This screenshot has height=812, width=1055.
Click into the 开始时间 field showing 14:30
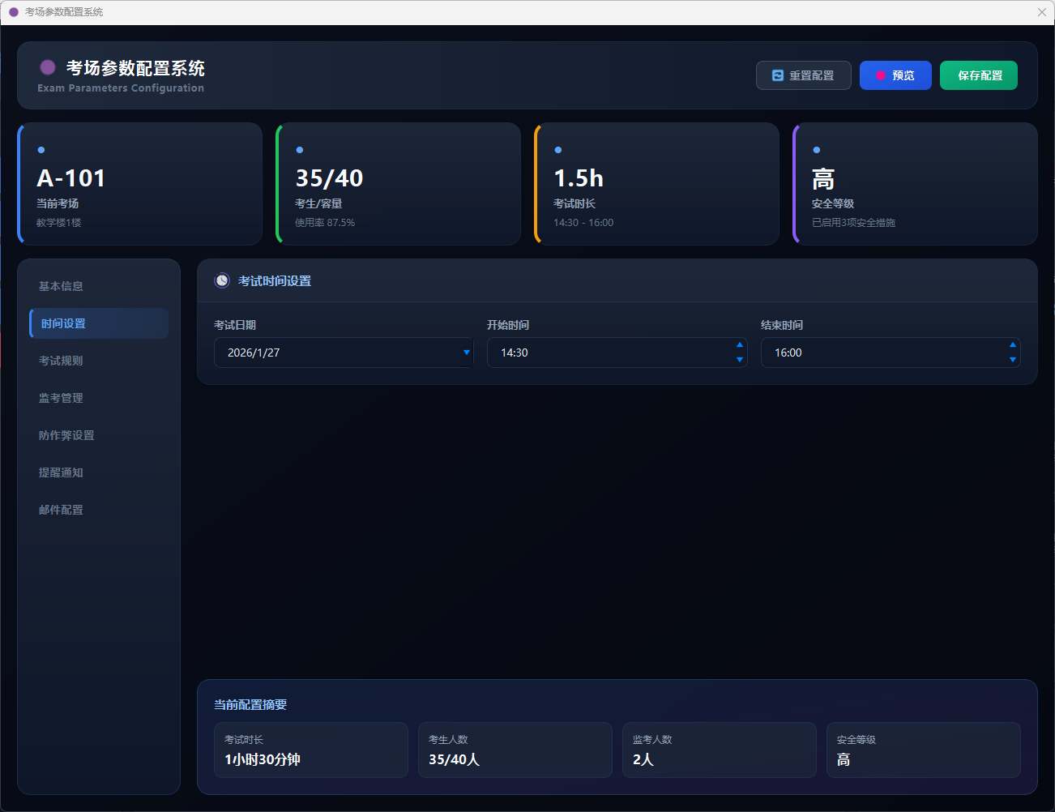pos(608,353)
